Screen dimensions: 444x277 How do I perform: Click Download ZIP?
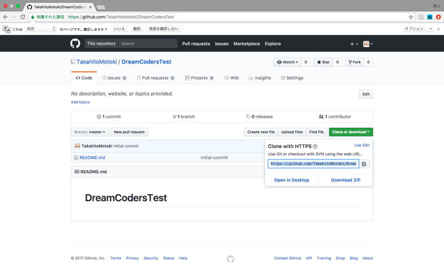tap(346, 180)
